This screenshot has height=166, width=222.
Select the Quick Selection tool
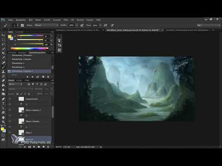click(x=3, y=49)
